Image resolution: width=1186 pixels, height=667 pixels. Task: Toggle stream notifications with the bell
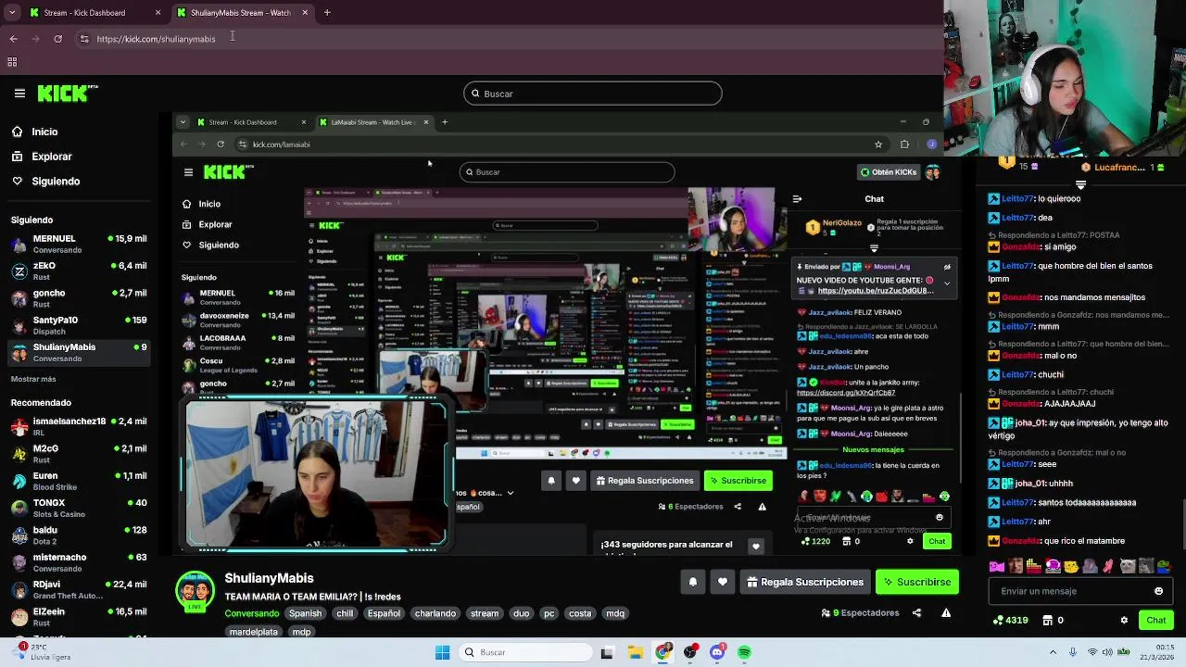coord(692,582)
